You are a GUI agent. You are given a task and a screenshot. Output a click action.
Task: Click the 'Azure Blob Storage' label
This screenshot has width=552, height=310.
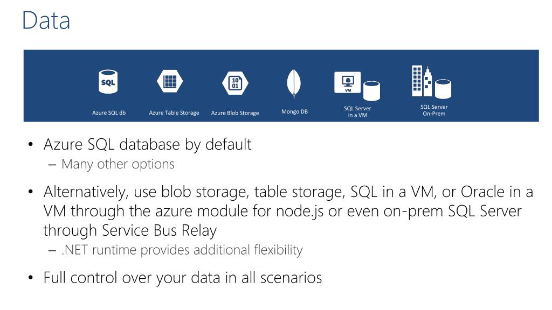pyautogui.click(x=235, y=113)
